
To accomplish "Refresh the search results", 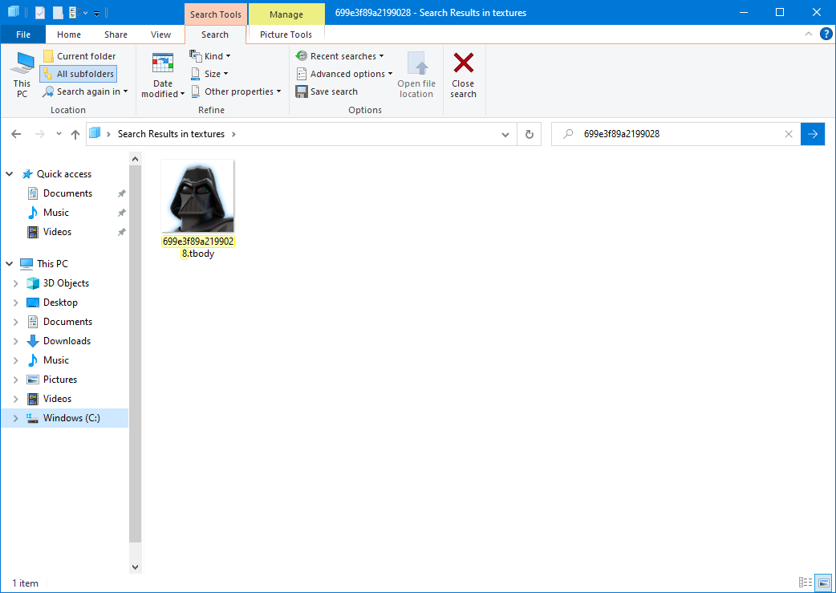I will (530, 134).
